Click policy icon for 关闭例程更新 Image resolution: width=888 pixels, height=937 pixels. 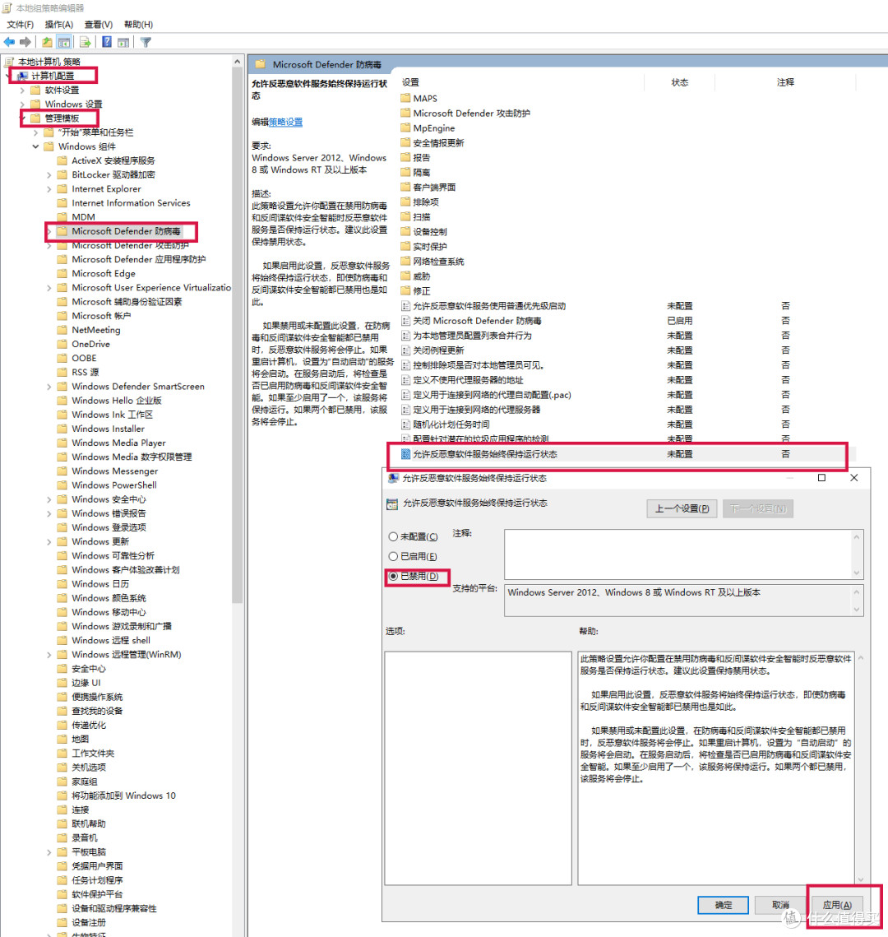tap(405, 350)
